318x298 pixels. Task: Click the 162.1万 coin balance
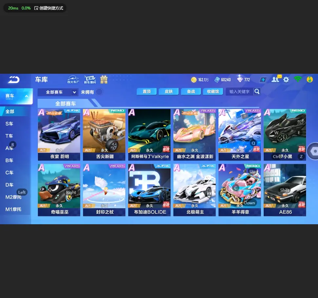[x=203, y=80]
